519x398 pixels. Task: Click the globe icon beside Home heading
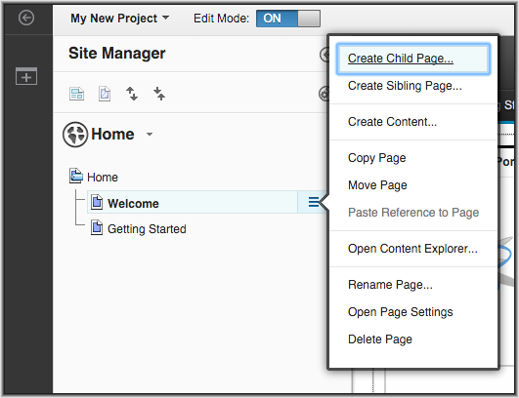(75, 135)
